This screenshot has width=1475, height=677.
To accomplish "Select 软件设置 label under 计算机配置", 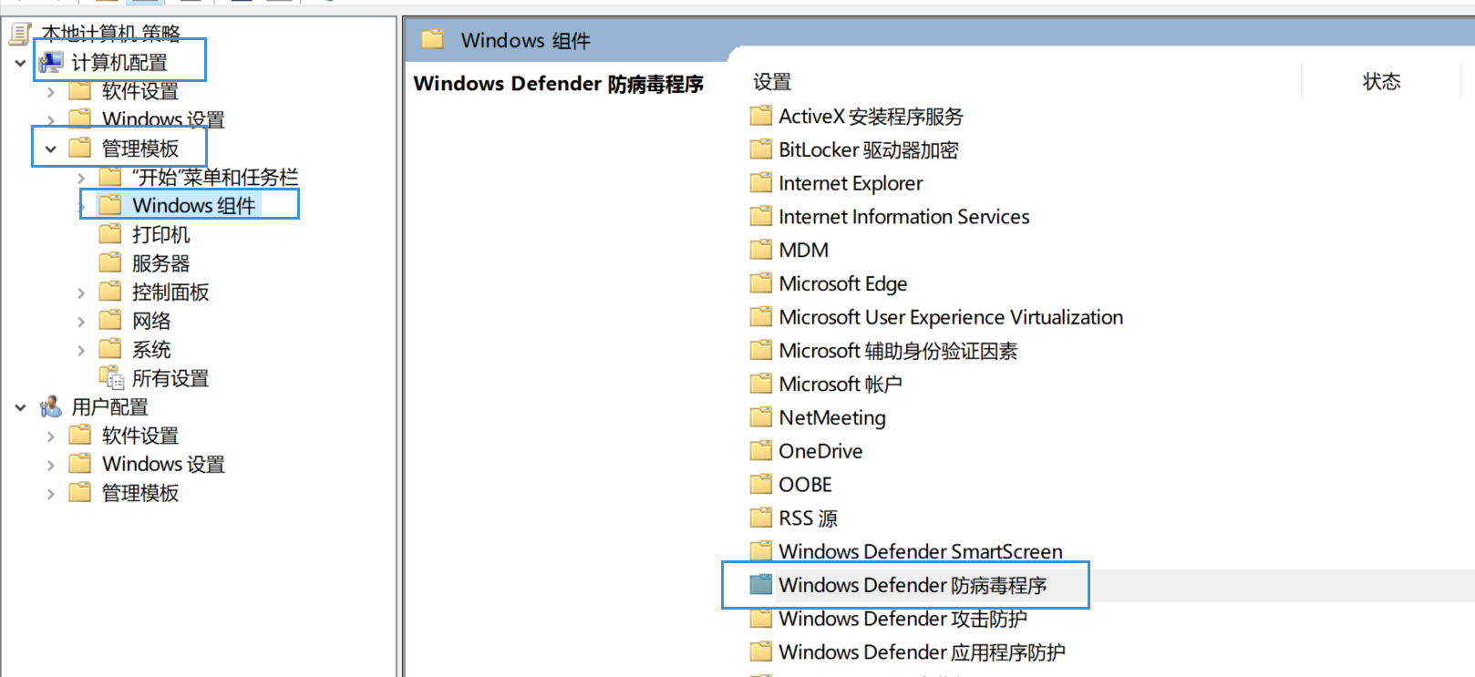I will pyautogui.click(x=140, y=91).
